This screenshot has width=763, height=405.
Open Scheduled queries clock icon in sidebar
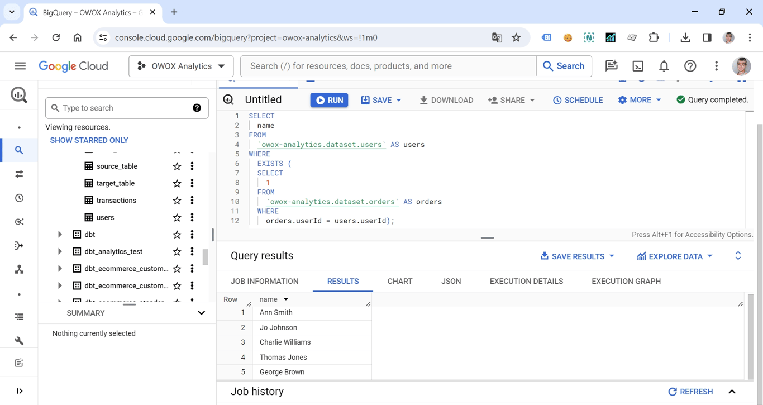[x=19, y=198]
